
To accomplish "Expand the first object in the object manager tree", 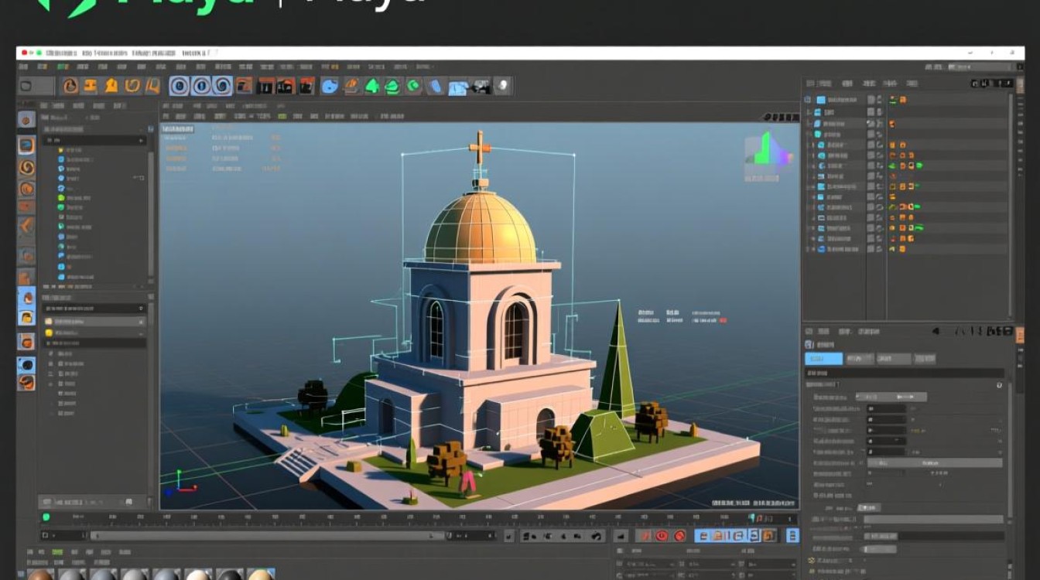I will tap(809, 100).
